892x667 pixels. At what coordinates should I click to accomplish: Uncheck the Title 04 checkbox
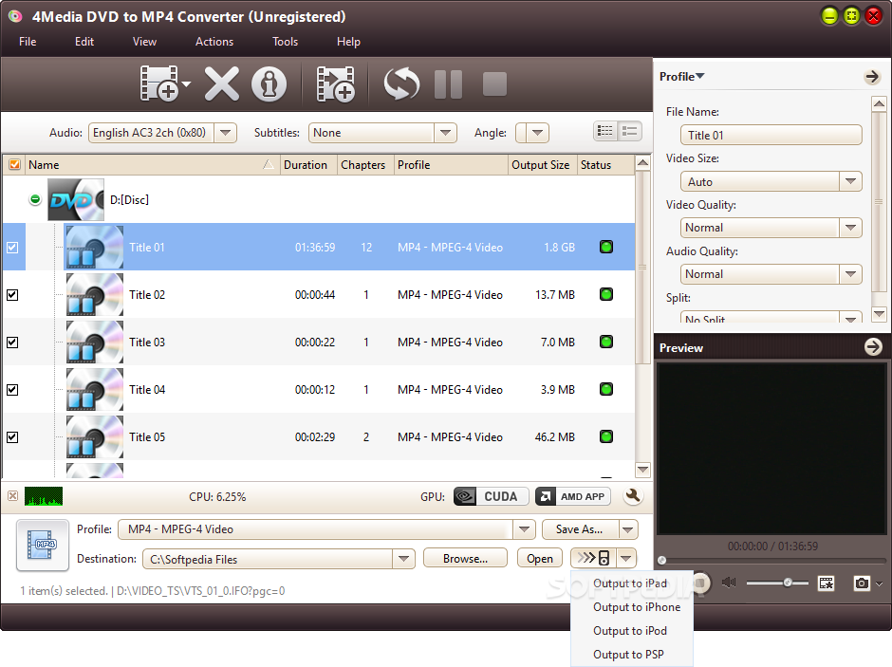coord(12,390)
